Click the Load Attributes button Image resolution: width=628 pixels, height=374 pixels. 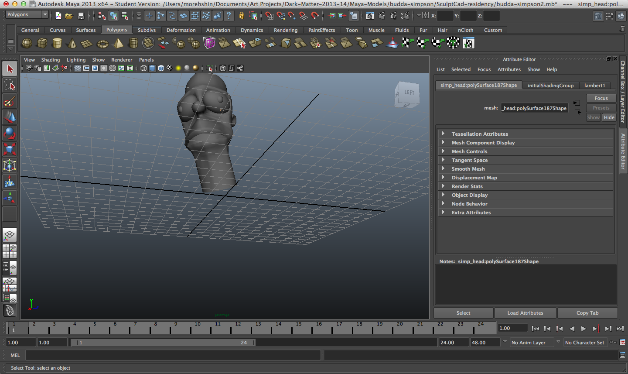click(525, 313)
